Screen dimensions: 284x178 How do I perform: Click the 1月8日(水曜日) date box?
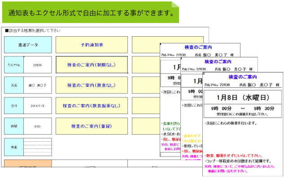point(243,97)
